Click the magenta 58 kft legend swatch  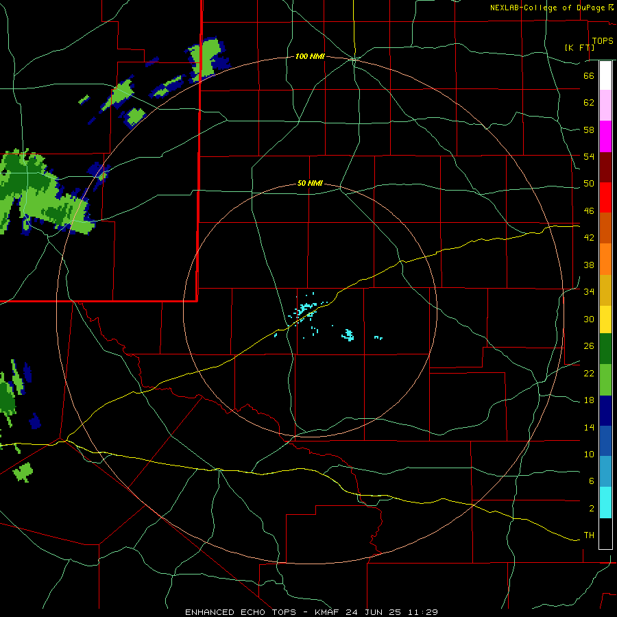click(605, 136)
